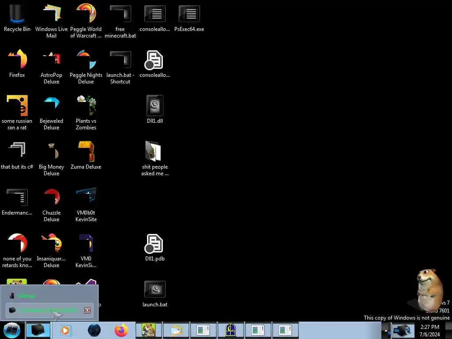The height and width of the screenshot is (339, 452).
Task: Select the 'that but its c#' icon
Action: pyautogui.click(x=17, y=155)
